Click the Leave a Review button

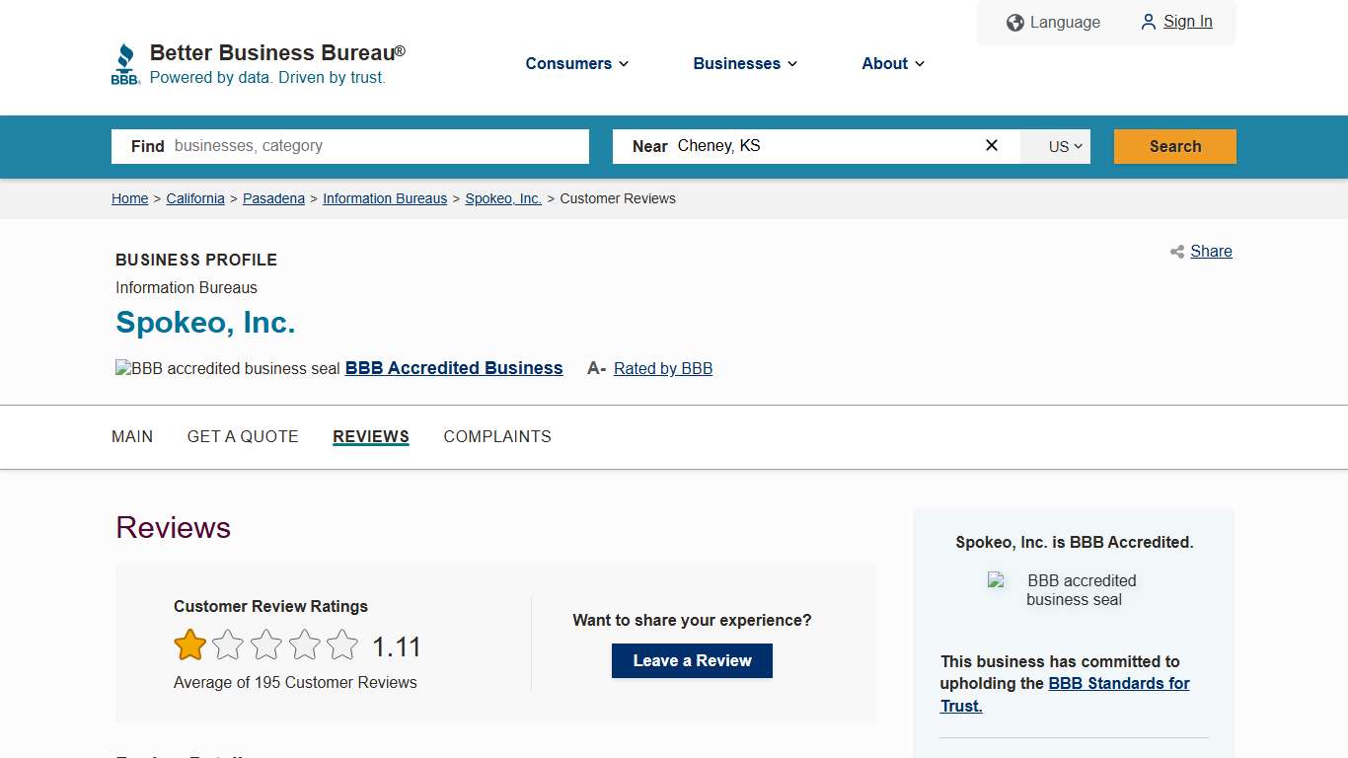coord(692,660)
